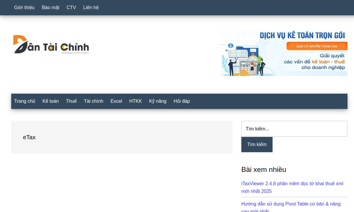Image resolution: width=354 pixels, height=212 pixels.
Task: Open the HTKK menu item
Action: [136, 101]
